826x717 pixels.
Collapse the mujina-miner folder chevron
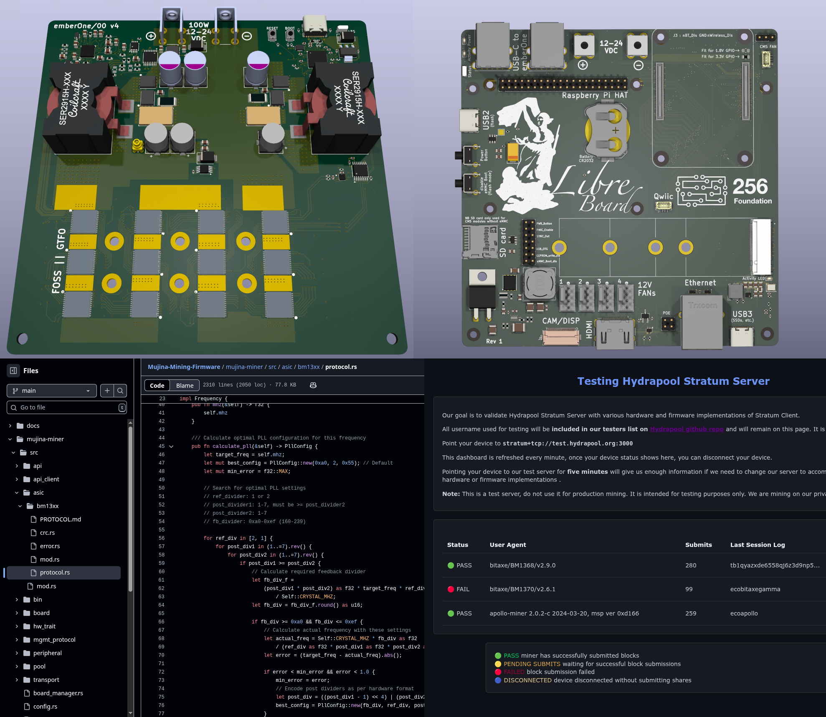(10, 439)
